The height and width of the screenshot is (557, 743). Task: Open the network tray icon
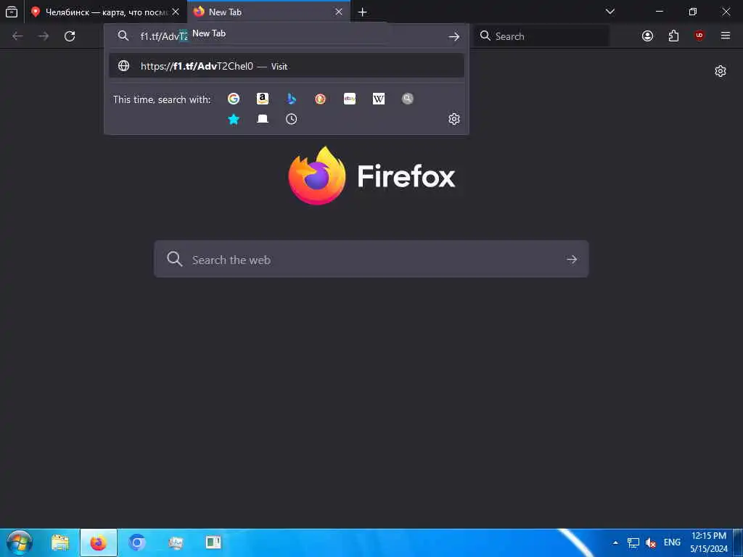[x=633, y=542]
